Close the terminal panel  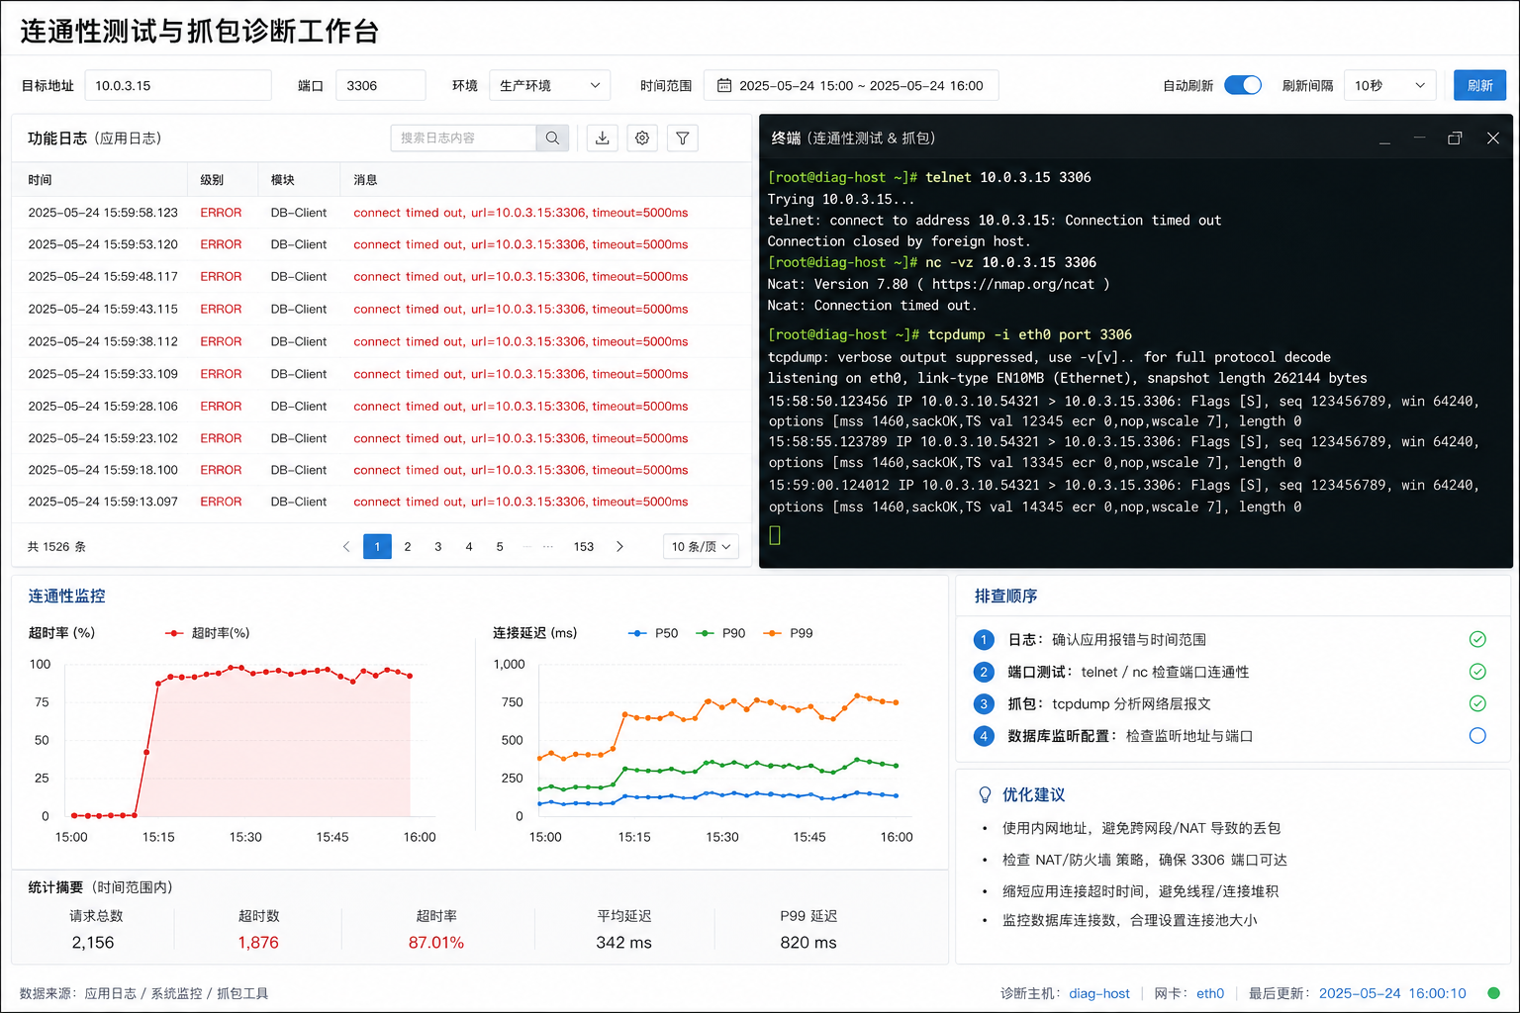[x=1493, y=138]
